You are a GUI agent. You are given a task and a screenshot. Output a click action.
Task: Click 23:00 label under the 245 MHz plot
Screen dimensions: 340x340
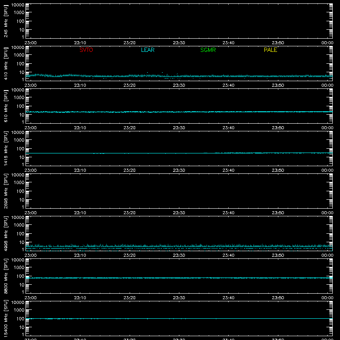pyautogui.click(x=31, y=43)
